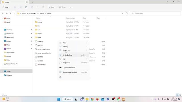Screen dimensions: 182x102
Task: Click This PC in the address breadcrumb
Action: pyautogui.click(x=24, y=13)
